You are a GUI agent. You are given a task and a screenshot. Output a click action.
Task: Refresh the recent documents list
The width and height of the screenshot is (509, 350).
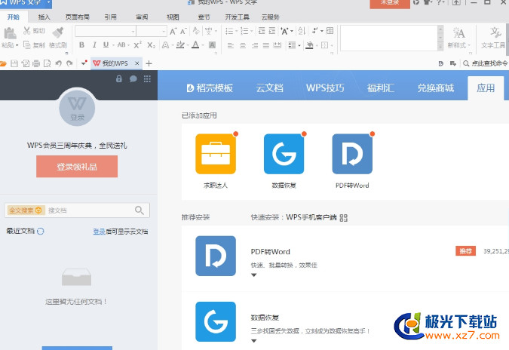coord(40,232)
